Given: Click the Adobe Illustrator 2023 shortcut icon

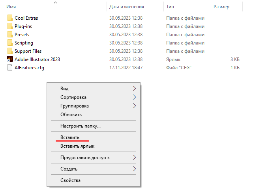Looking at the screenshot, I should coord(10,59).
